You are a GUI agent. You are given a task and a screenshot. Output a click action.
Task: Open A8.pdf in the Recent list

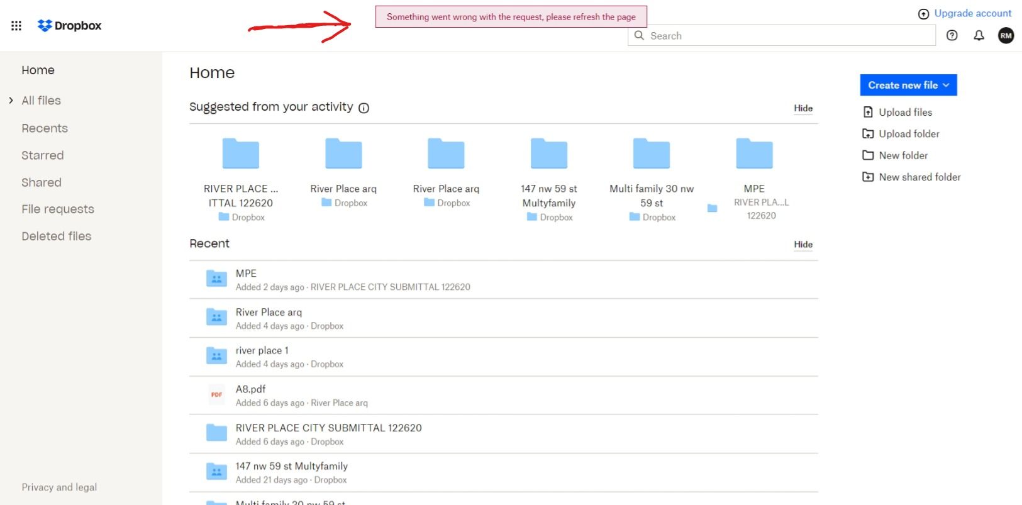pos(250,389)
